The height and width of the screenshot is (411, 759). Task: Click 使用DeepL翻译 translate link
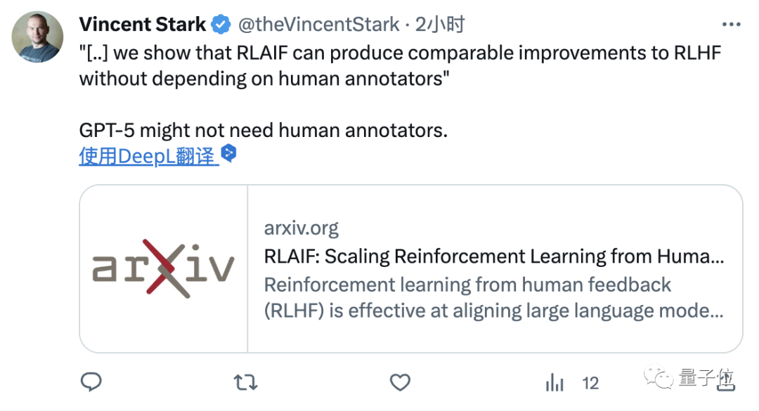[148, 157]
